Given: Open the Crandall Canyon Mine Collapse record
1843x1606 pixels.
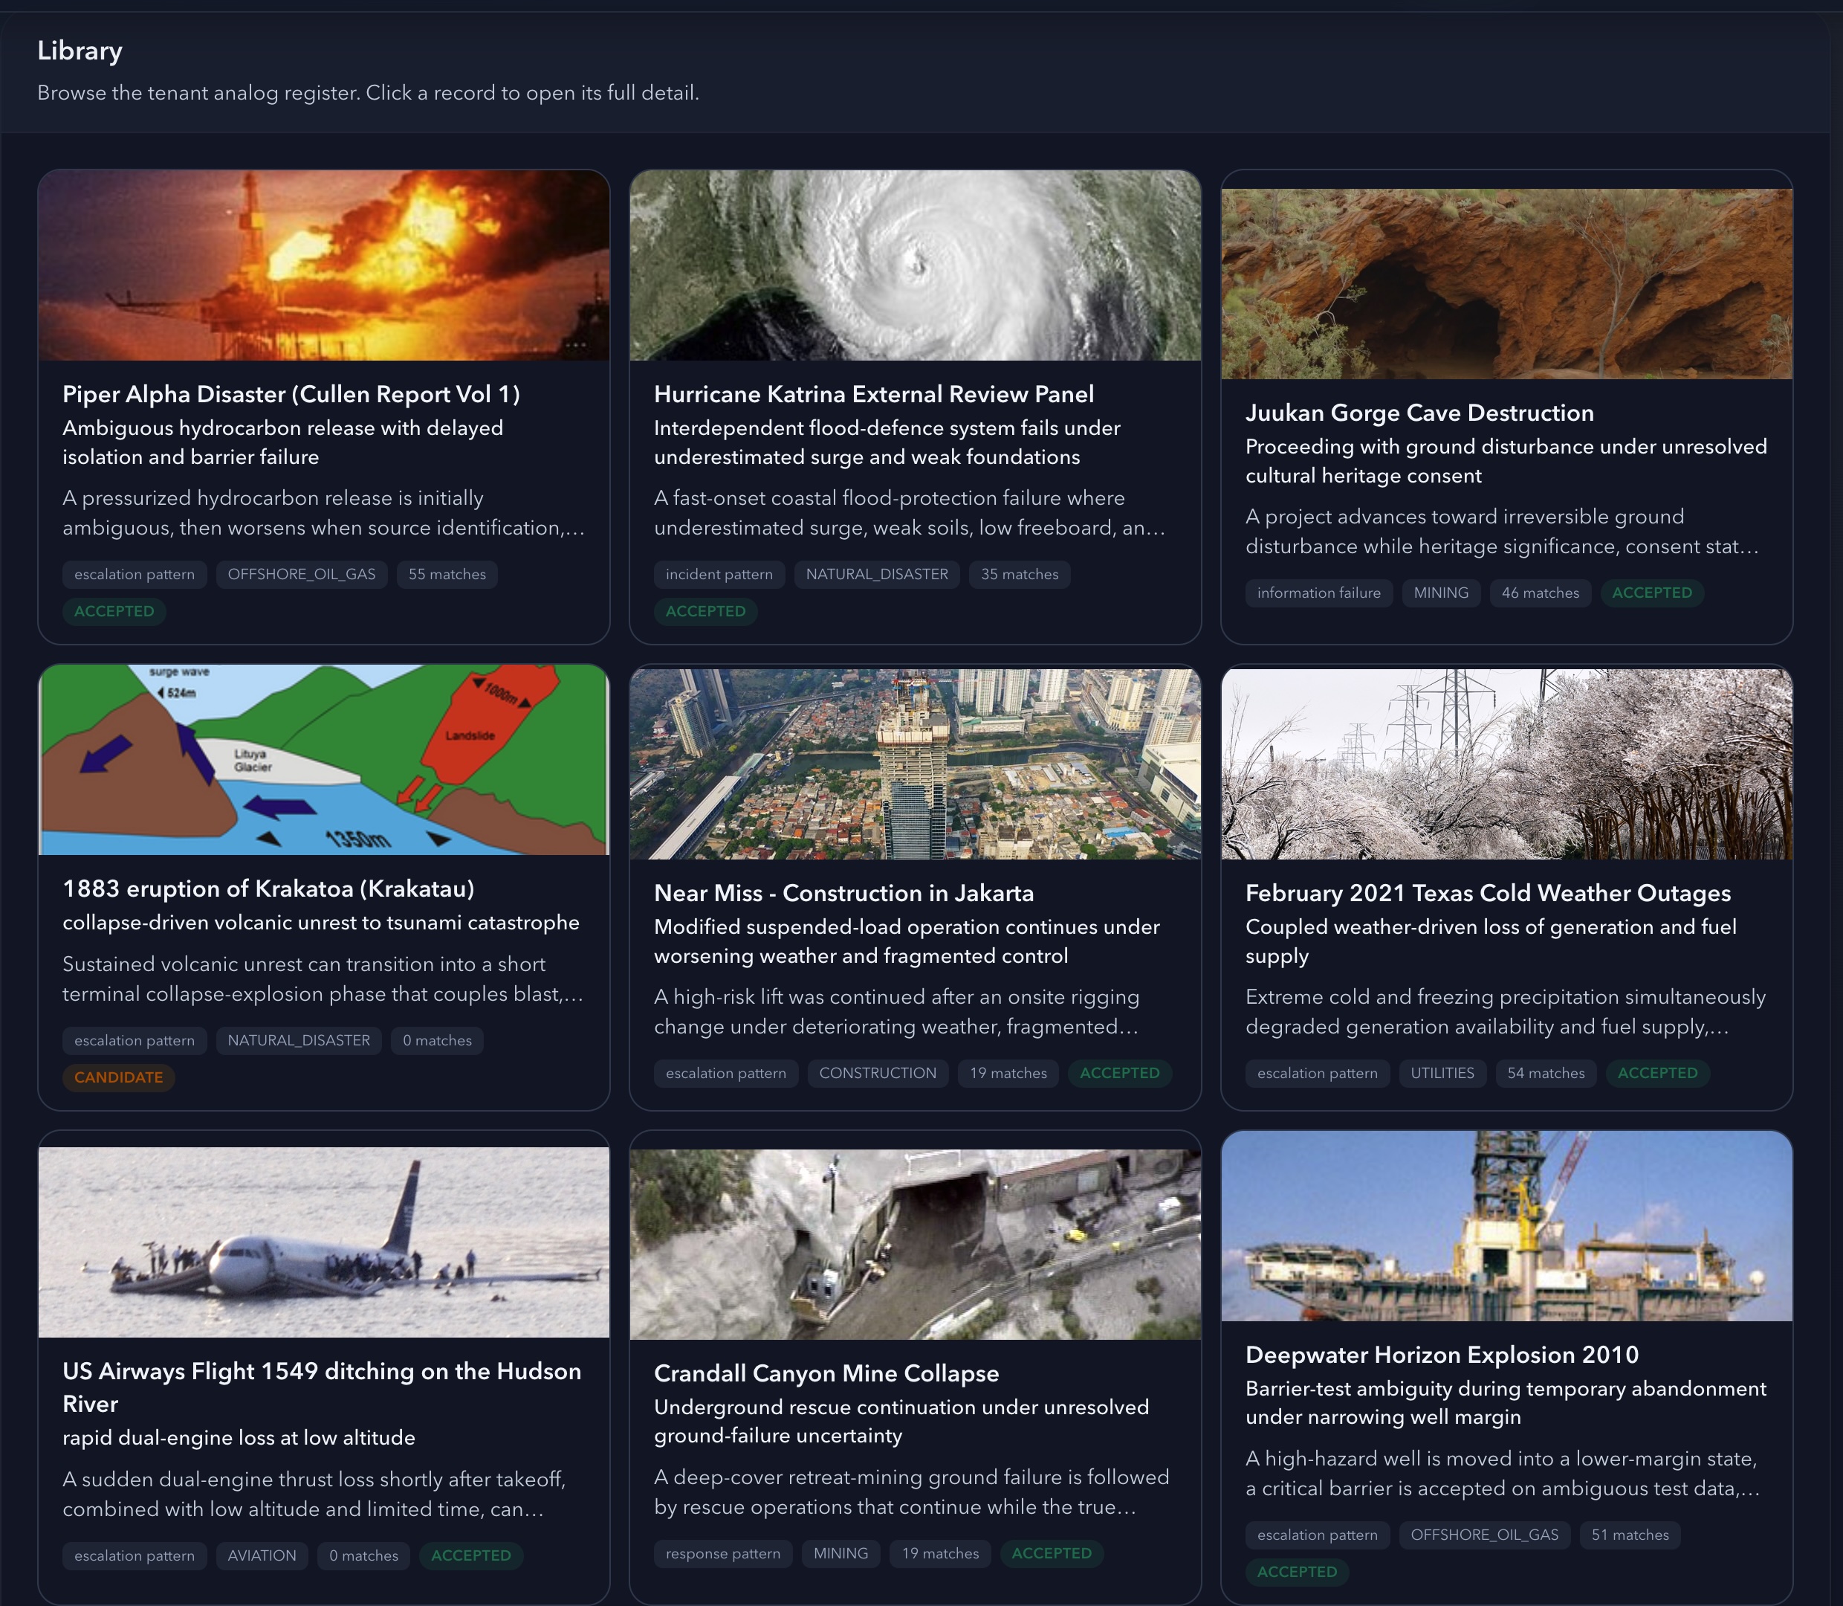Looking at the screenshot, I should 826,1374.
